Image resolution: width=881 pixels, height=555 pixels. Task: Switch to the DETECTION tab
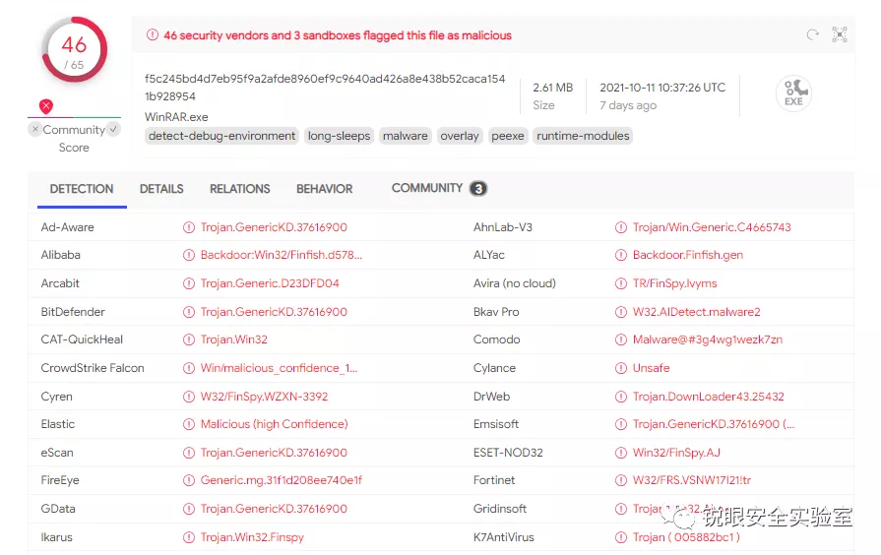click(x=82, y=189)
